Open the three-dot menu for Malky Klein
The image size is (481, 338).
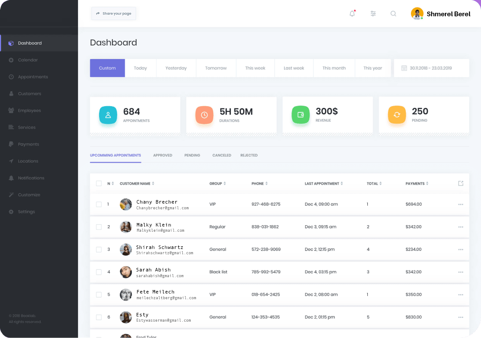coord(461,227)
